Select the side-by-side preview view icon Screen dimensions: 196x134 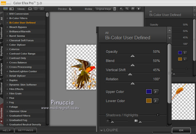point(42,9)
